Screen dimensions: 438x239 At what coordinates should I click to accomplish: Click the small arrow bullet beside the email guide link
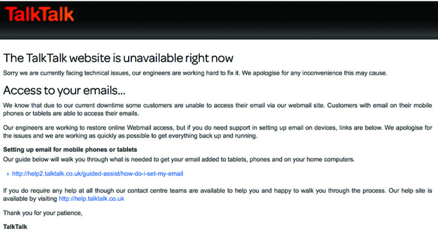click(x=7, y=174)
